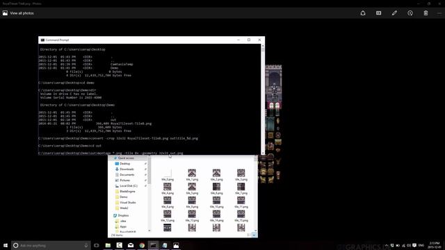
Task: Open the Mail app on the taskbar
Action: [131, 245]
